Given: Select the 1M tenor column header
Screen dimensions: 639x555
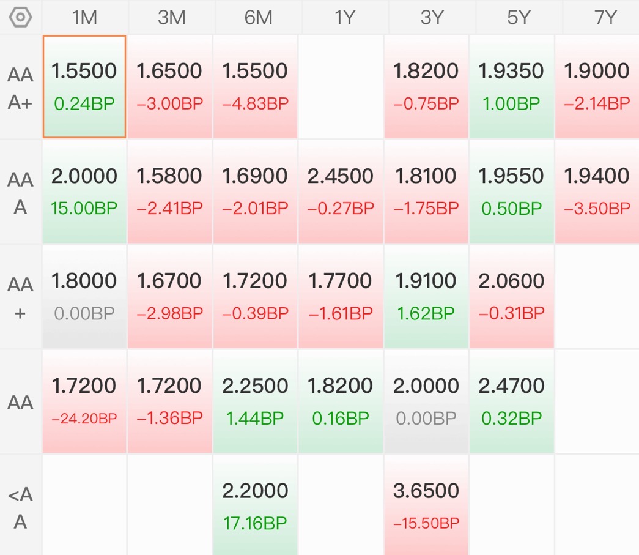Looking at the screenshot, I should click(x=85, y=17).
